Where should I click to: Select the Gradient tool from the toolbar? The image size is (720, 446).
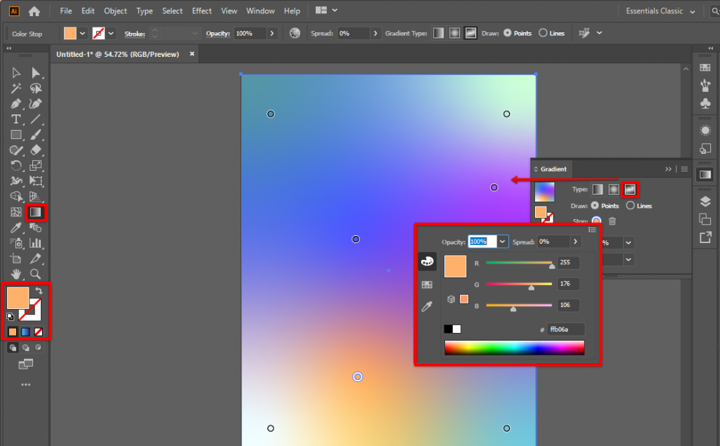(x=35, y=212)
